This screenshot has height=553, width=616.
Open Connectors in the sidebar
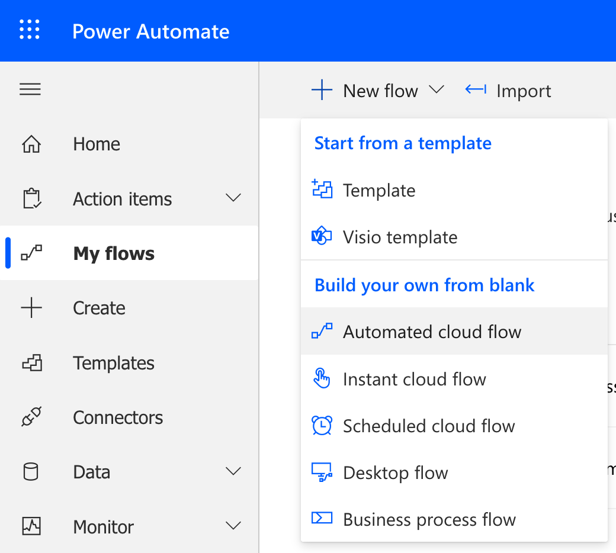click(129, 417)
